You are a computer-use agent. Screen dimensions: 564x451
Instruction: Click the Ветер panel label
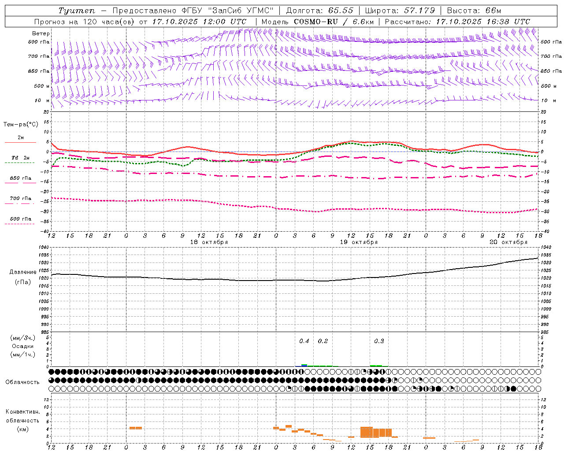tap(41, 33)
